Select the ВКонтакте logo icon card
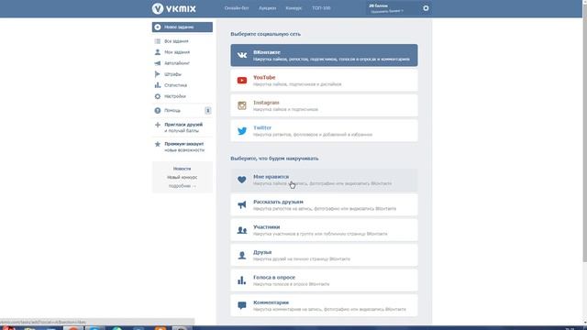Image resolution: width=587 pixels, height=330 pixels. coord(242,55)
